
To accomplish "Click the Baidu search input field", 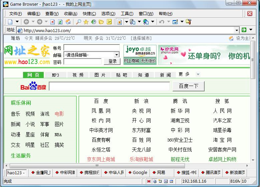I will 109,86.
